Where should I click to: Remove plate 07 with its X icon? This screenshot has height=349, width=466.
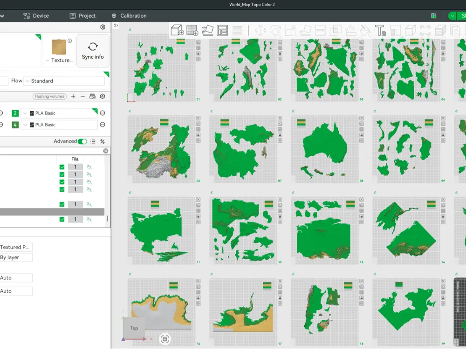coord(280,118)
